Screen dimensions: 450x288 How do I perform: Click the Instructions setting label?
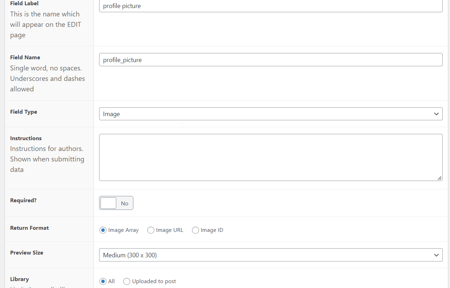(x=26, y=138)
